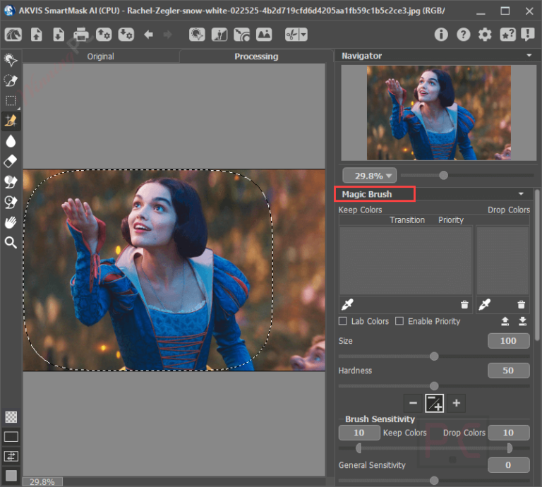Image resolution: width=542 pixels, height=487 pixels.
Task: Delete Drop Colors with the trash icon
Action: pyautogui.click(x=522, y=304)
